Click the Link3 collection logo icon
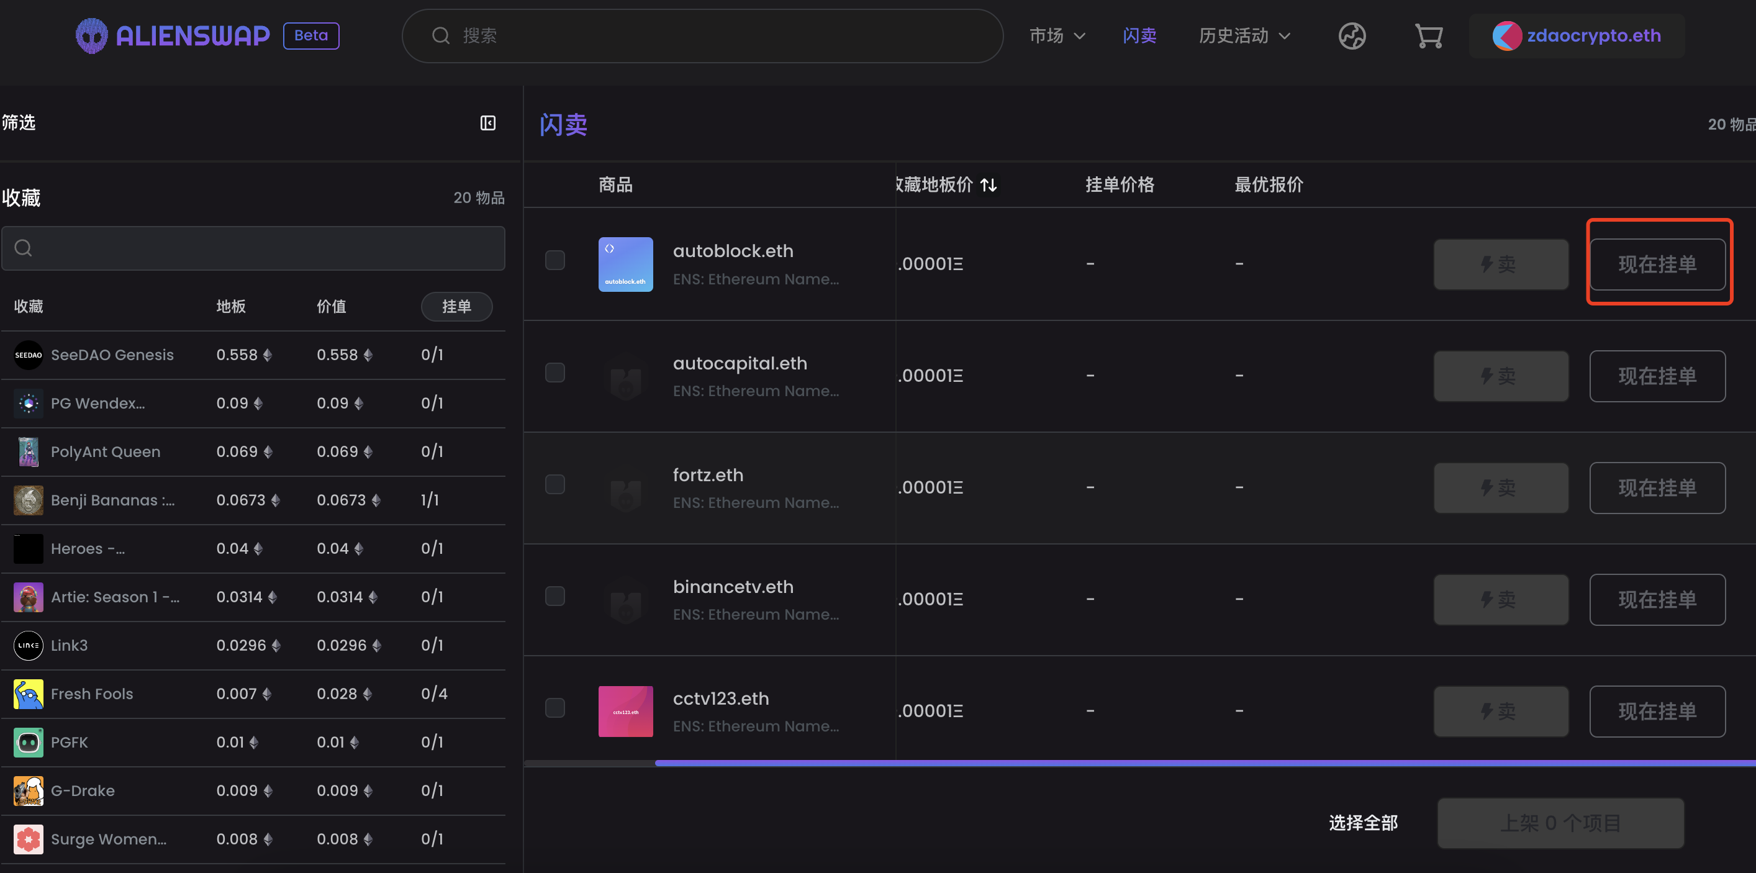Screen dimensions: 1756x873 [28, 645]
